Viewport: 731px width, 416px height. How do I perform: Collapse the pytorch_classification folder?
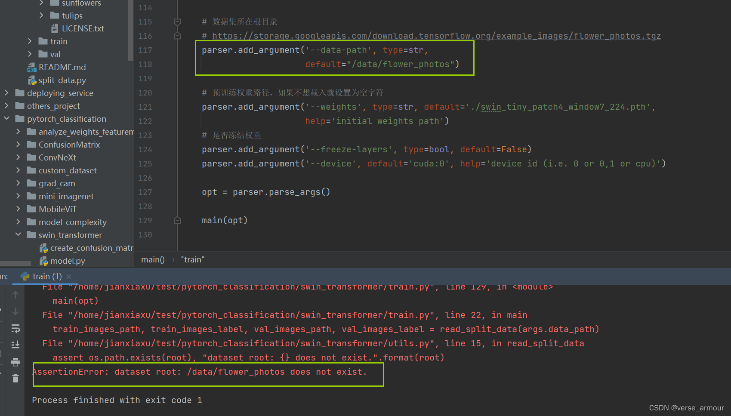(x=6, y=118)
